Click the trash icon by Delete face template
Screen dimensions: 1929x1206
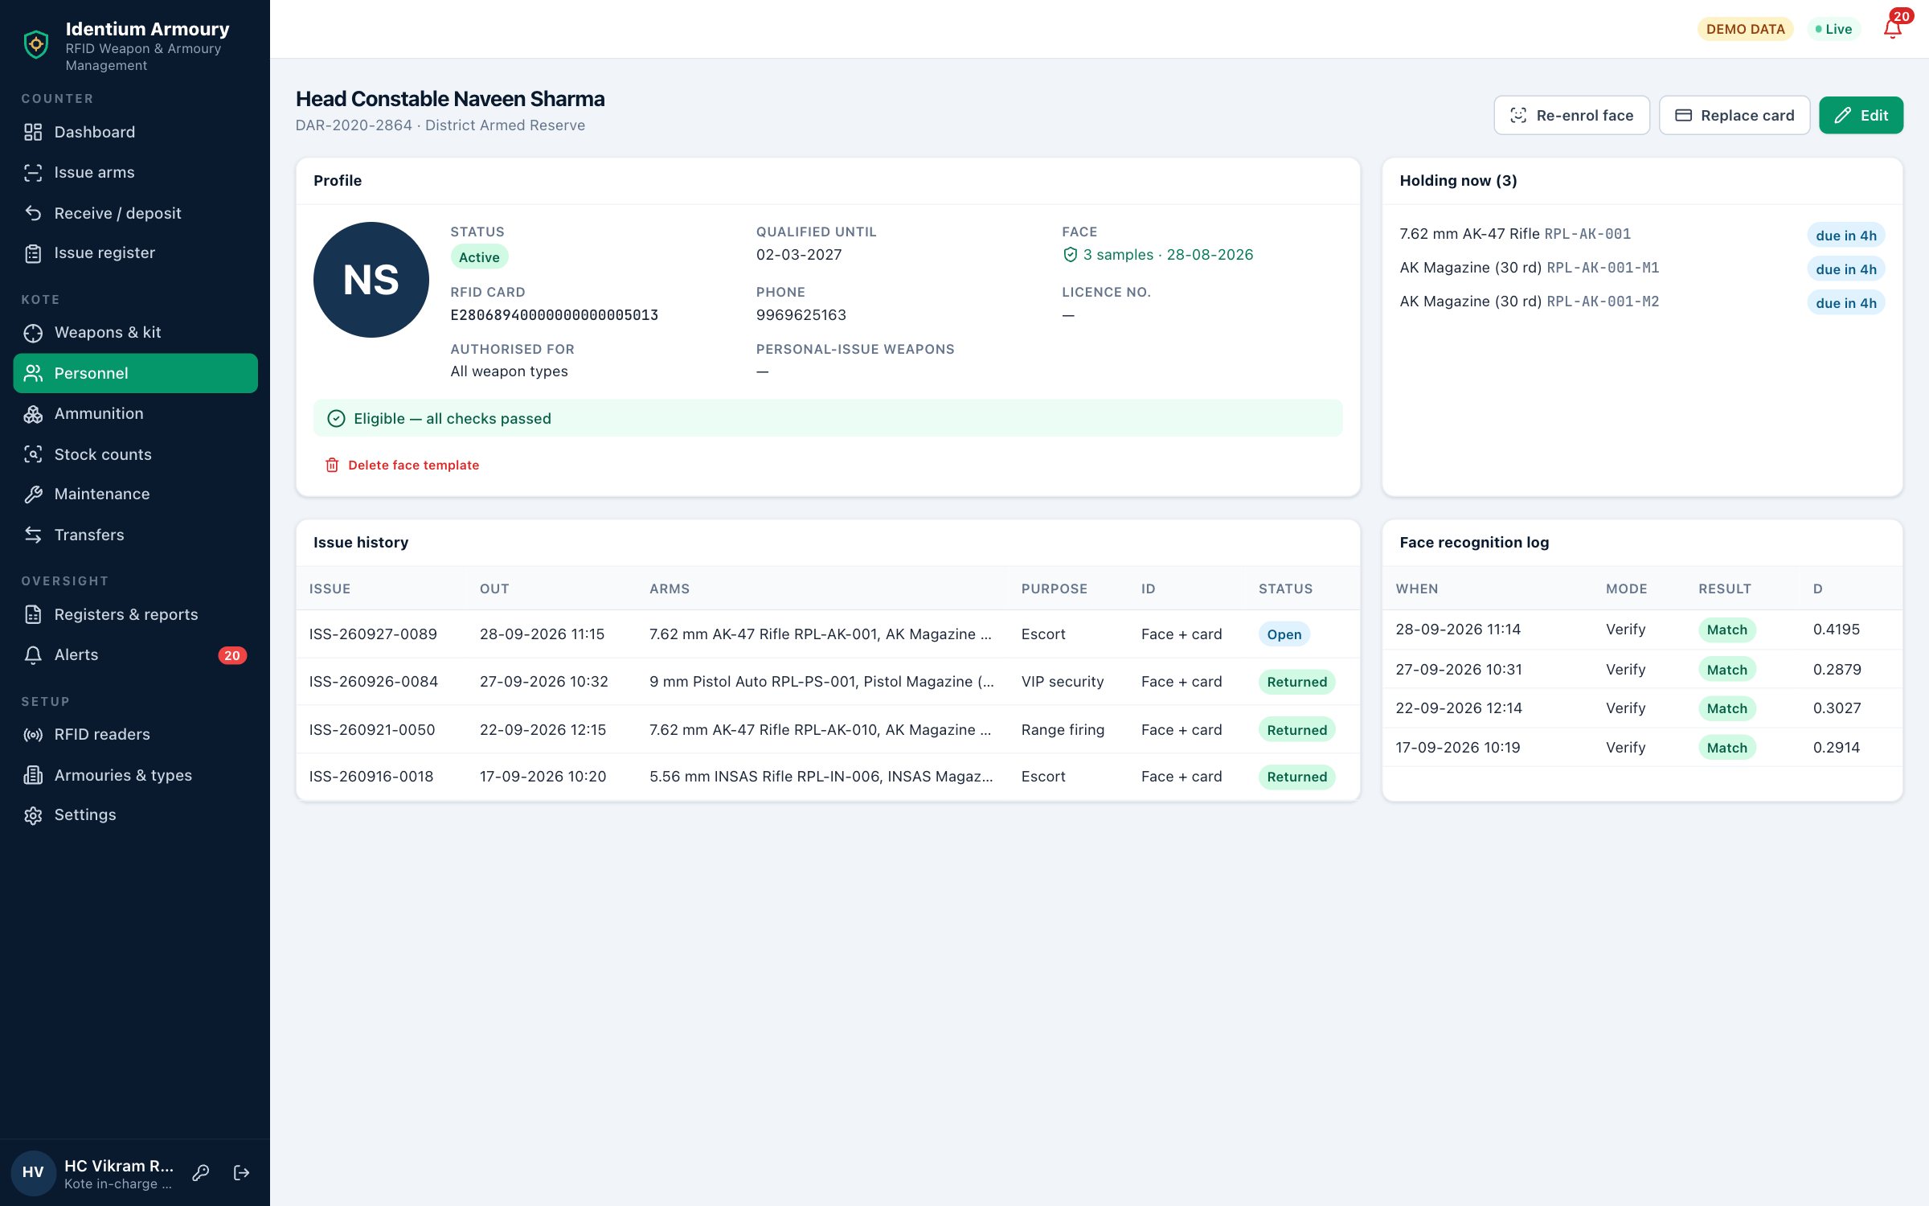point(332,465)
